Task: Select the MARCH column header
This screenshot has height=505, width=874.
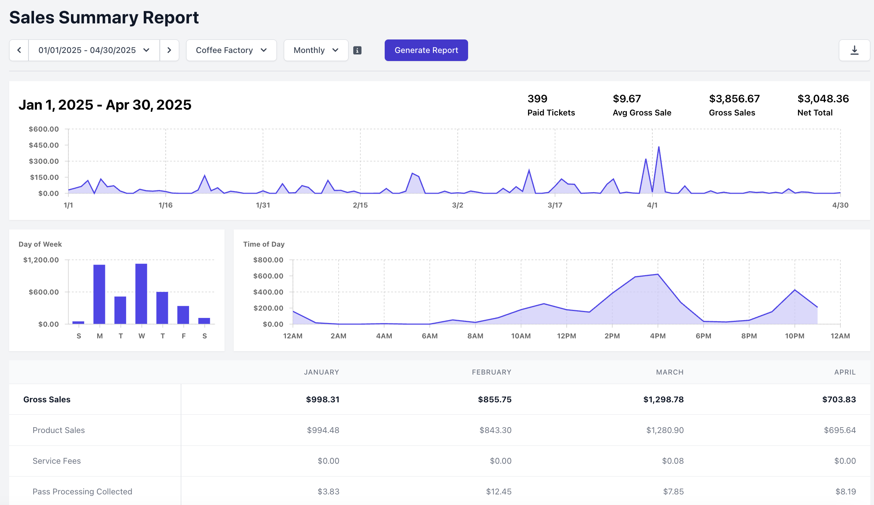Action: [670, 372]
